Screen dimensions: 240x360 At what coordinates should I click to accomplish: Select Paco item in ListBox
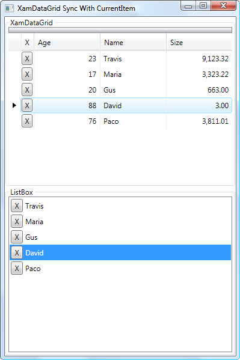120,268
